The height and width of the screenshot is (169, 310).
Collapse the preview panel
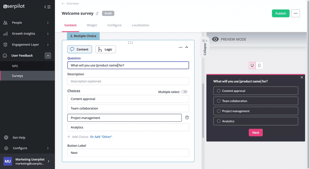205,47
